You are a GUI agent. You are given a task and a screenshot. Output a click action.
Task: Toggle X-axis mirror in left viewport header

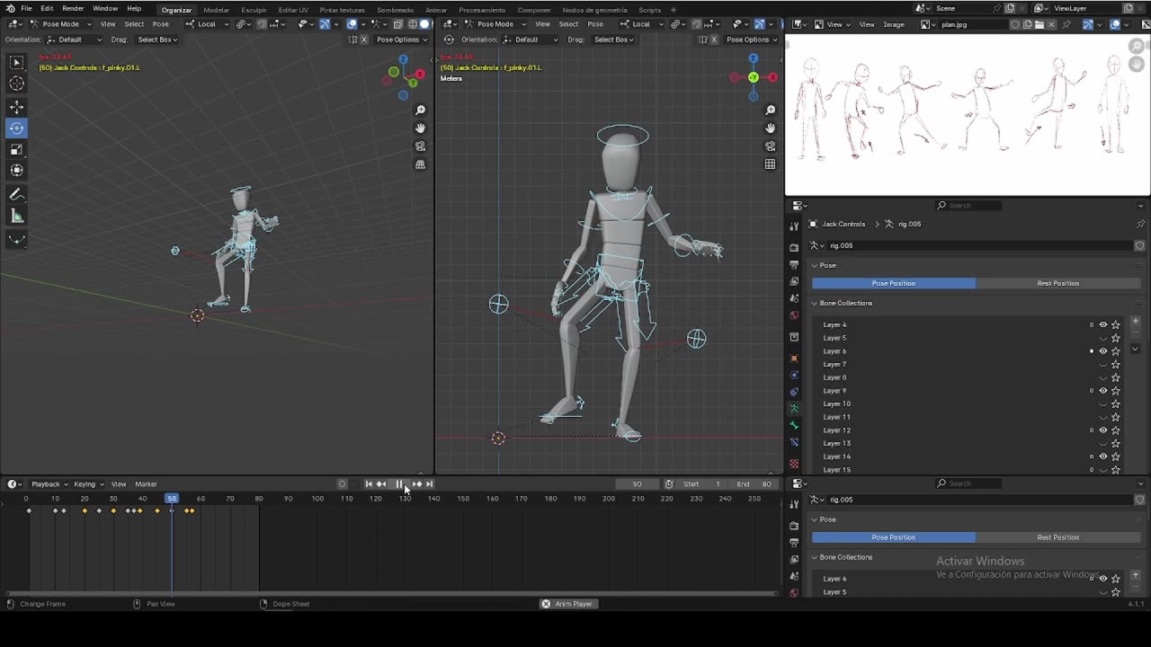pyautogui.click(x=363, y=40)
